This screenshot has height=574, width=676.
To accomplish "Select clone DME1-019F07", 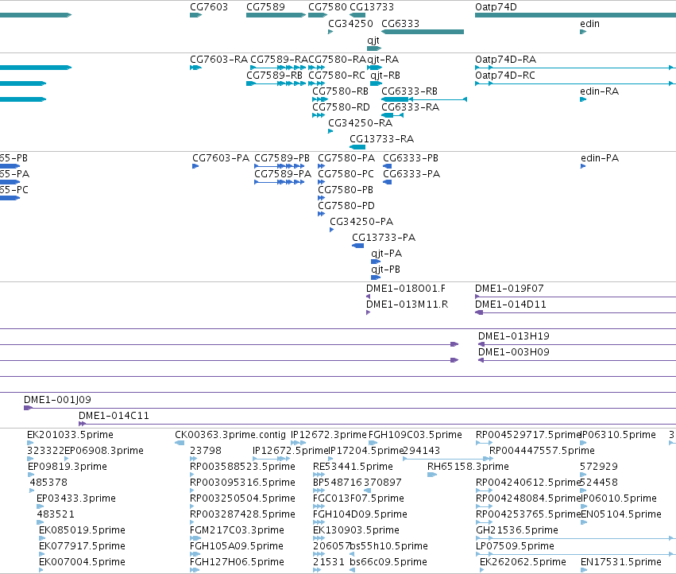I will [x=509, y=289].
